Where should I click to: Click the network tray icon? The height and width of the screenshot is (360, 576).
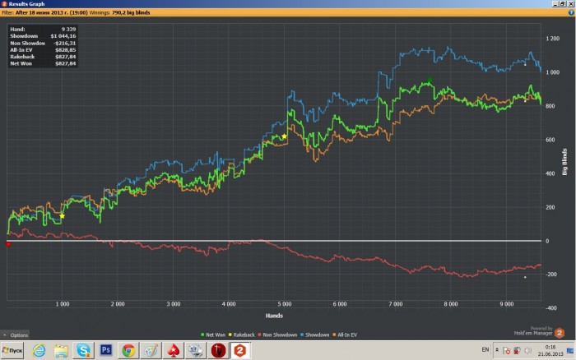[517, 350]
